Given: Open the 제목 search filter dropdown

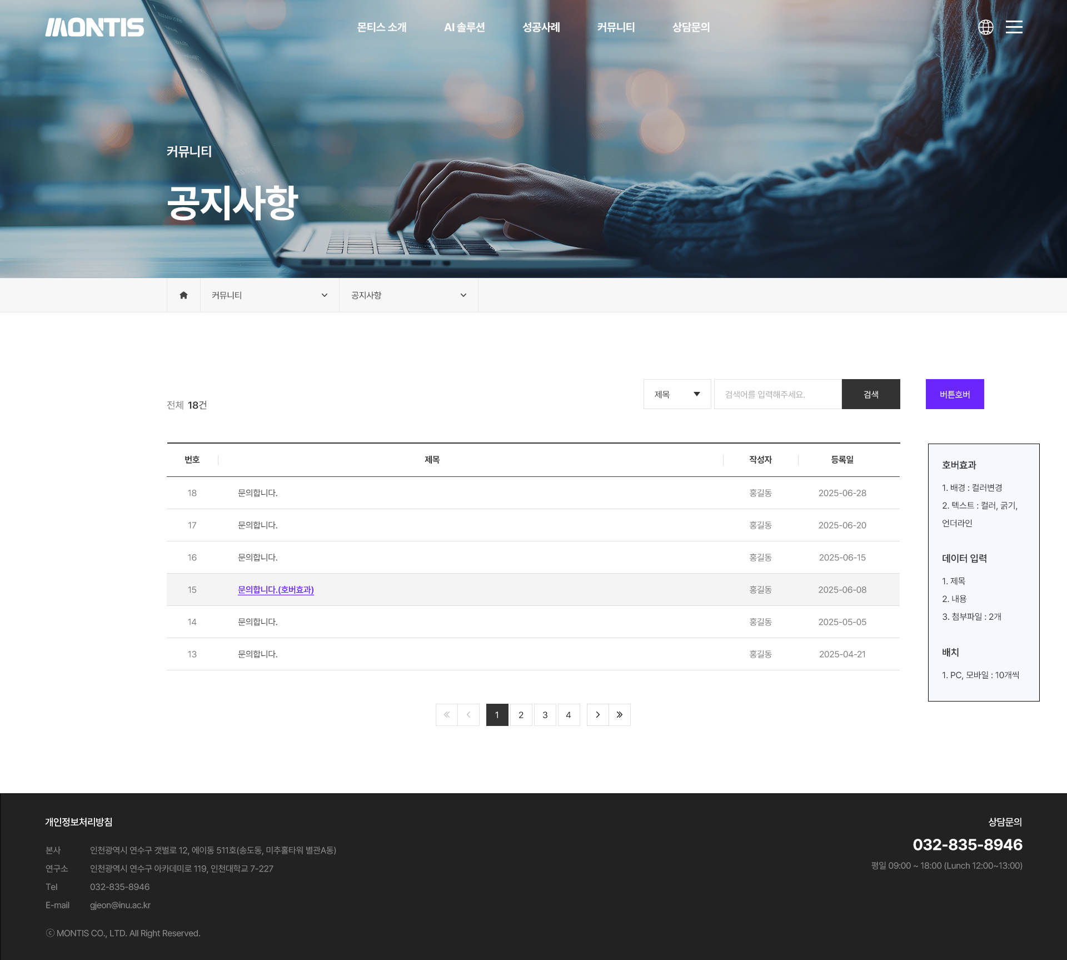Looking at the screenshot, I should click(677, 394).
